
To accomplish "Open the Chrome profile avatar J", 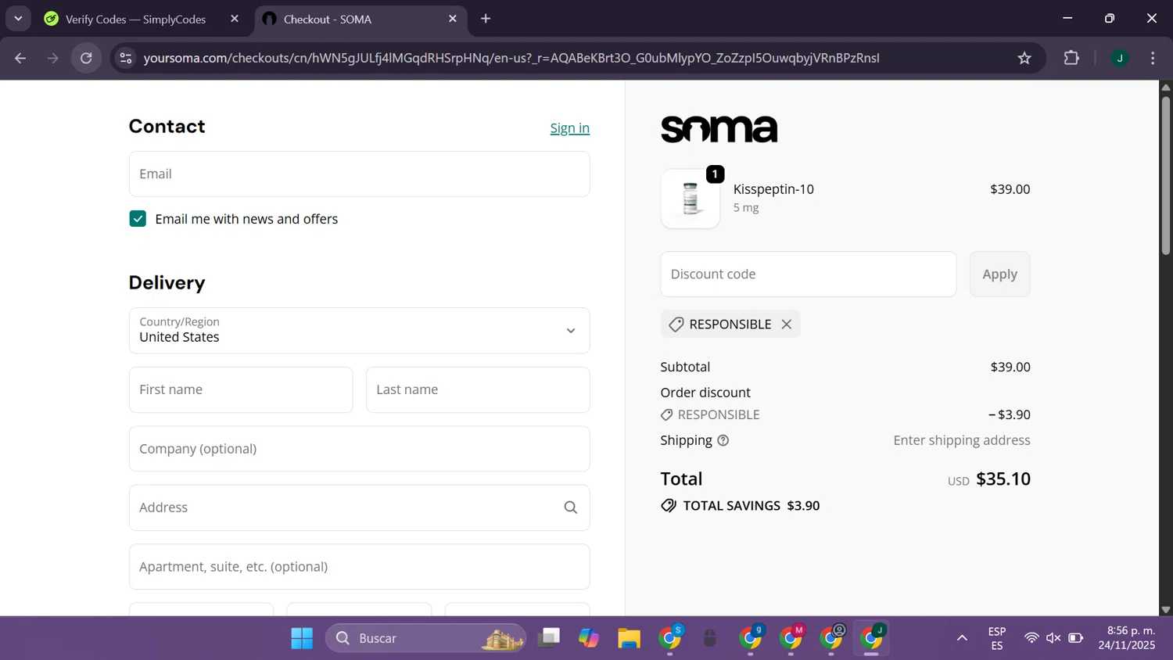I will pyautogui.click(x=1120, y=58).
